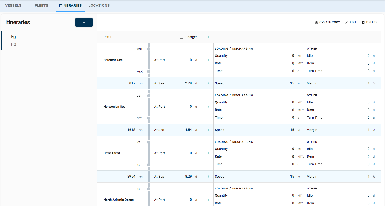Screen dimensions: 385x206
Task: Collapse the 2954 nm At Sea leg details
Action: (x=208, y=176)
